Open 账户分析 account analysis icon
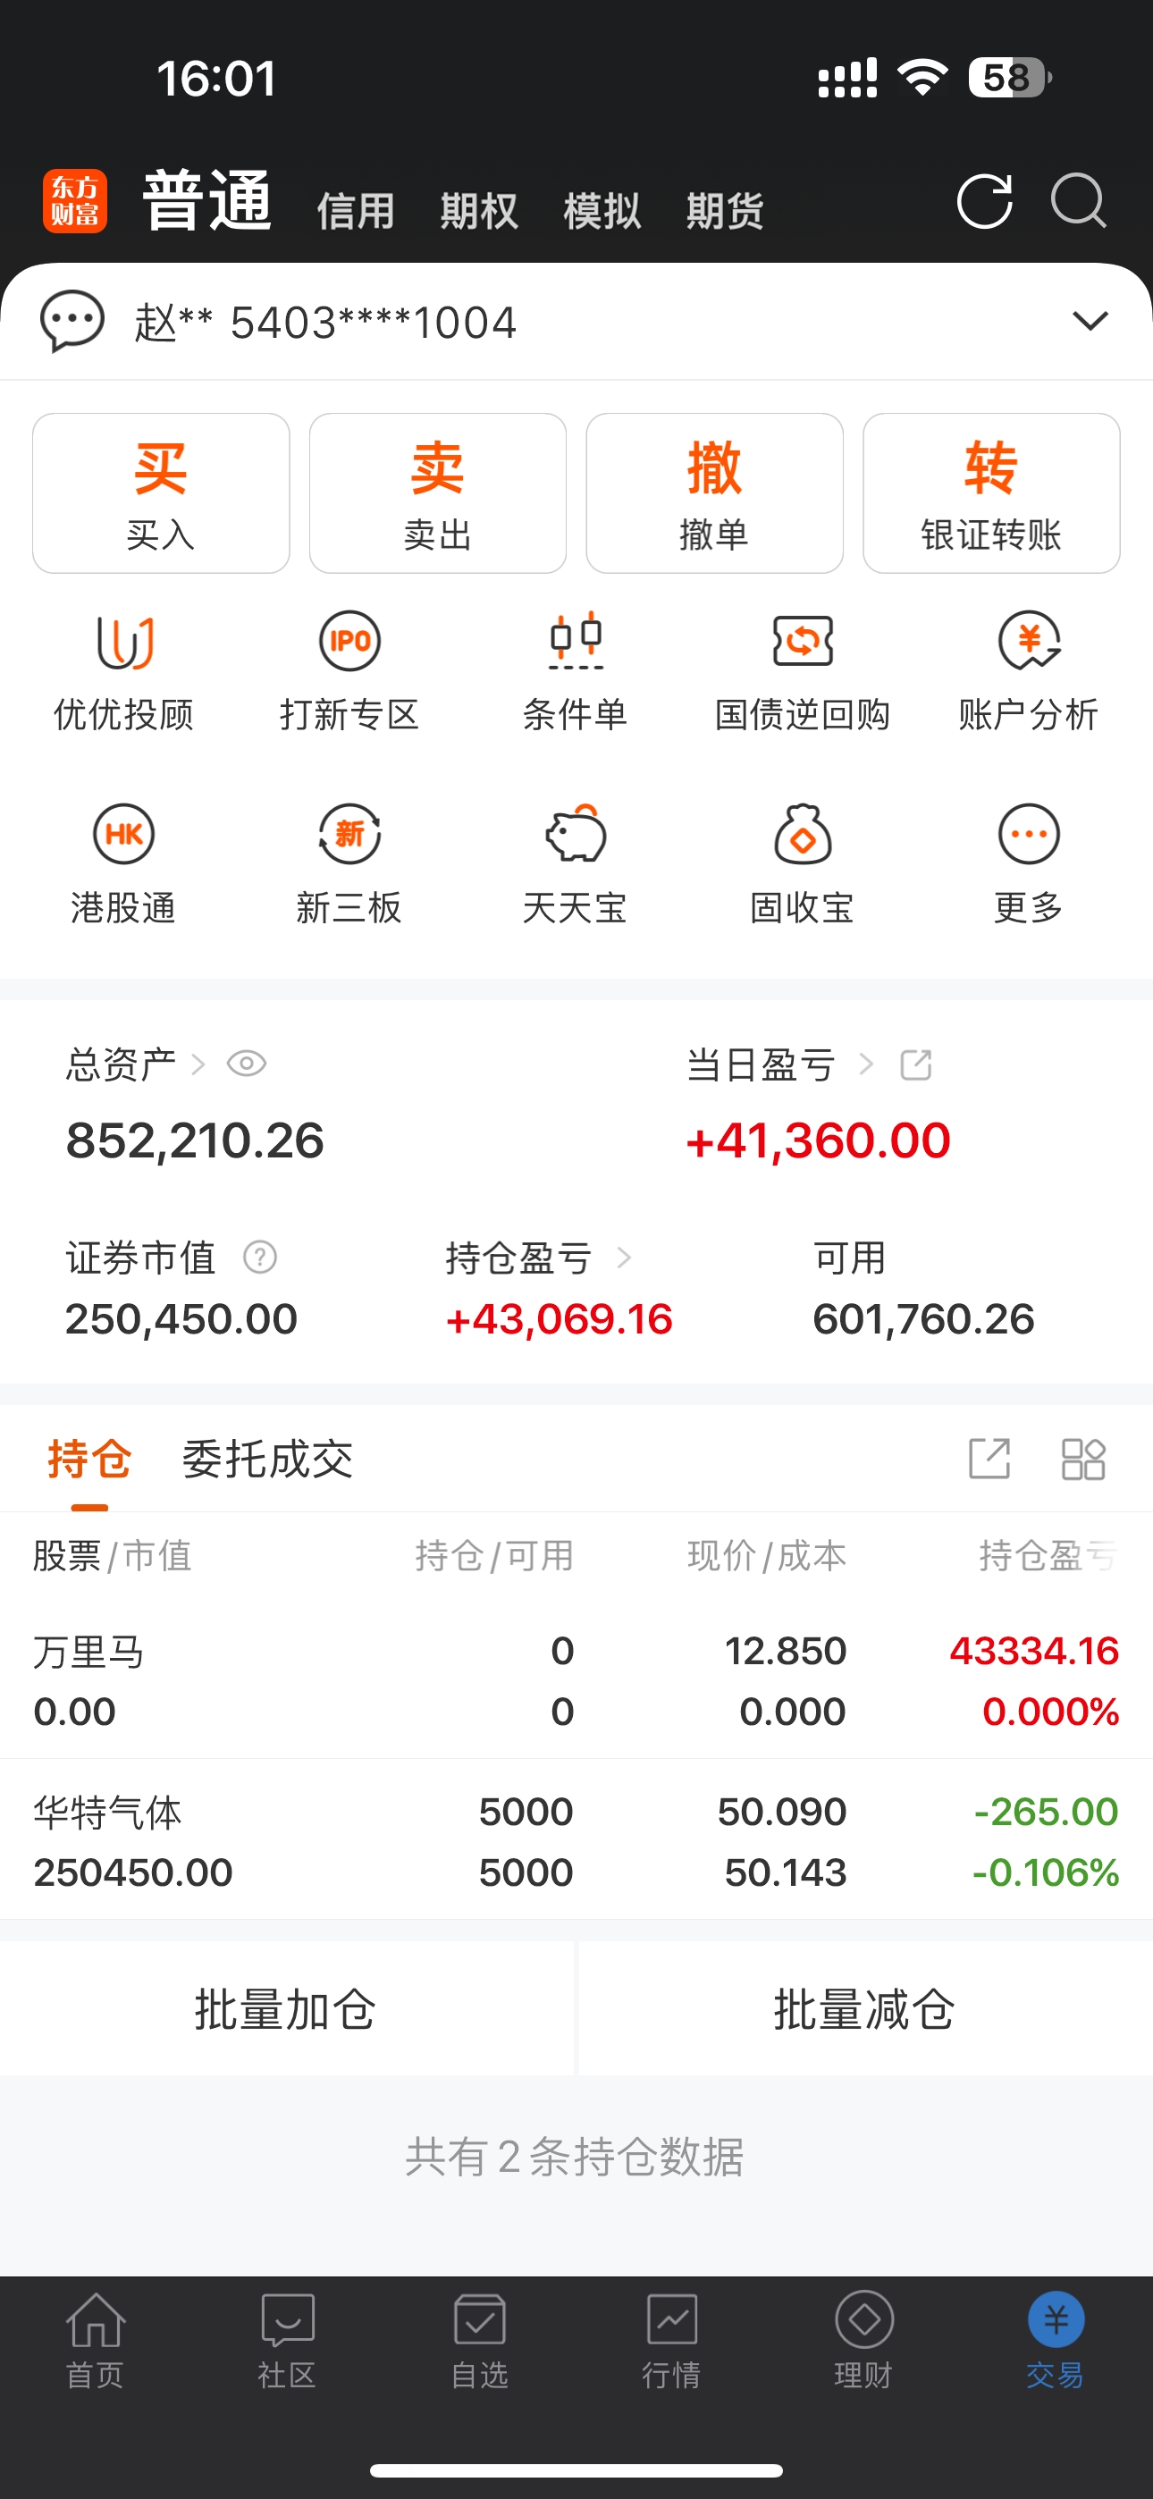 [1029, 641]
